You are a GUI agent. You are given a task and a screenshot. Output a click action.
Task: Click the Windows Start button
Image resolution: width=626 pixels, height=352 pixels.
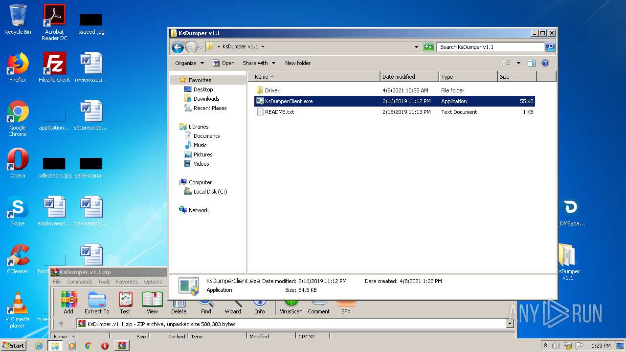(14, 345)
